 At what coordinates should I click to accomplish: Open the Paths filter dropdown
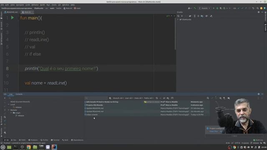[x=149, y=98]
